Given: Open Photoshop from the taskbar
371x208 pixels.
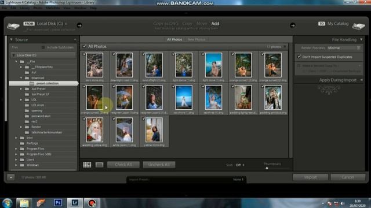Looking at the screenshot, I should 58,203.
